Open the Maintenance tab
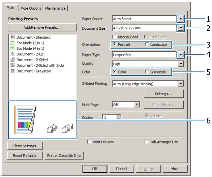The width and height of the screenshot is (212, 177). point(55,8)
